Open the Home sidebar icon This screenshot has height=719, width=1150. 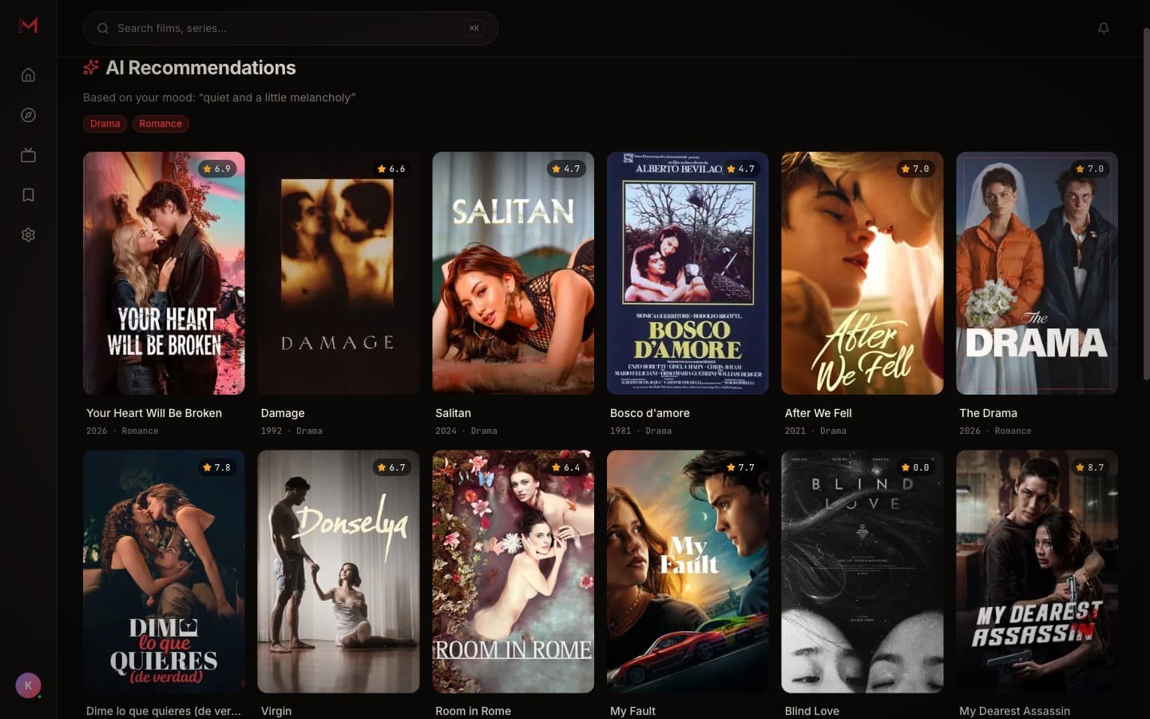[28, 75]
